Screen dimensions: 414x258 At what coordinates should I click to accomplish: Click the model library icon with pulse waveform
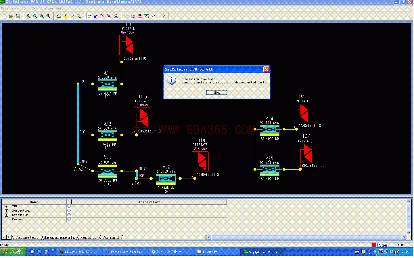(140, 16)
